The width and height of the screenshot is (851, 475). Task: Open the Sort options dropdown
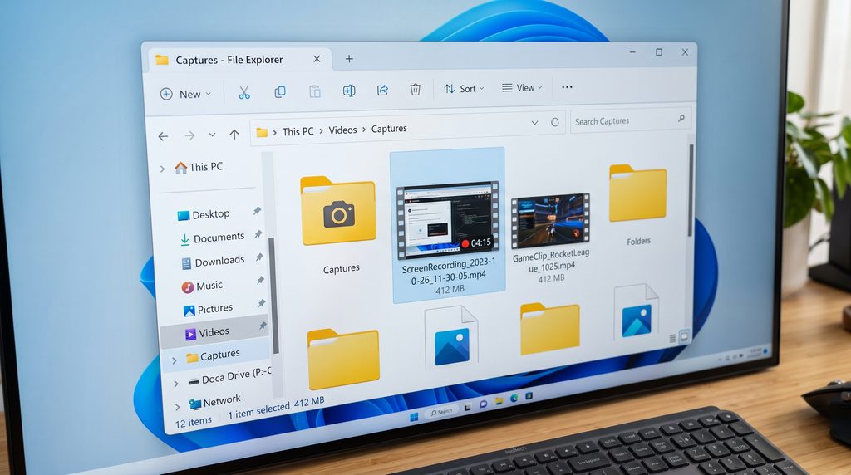pyautogui.click(x=464, y=88)
